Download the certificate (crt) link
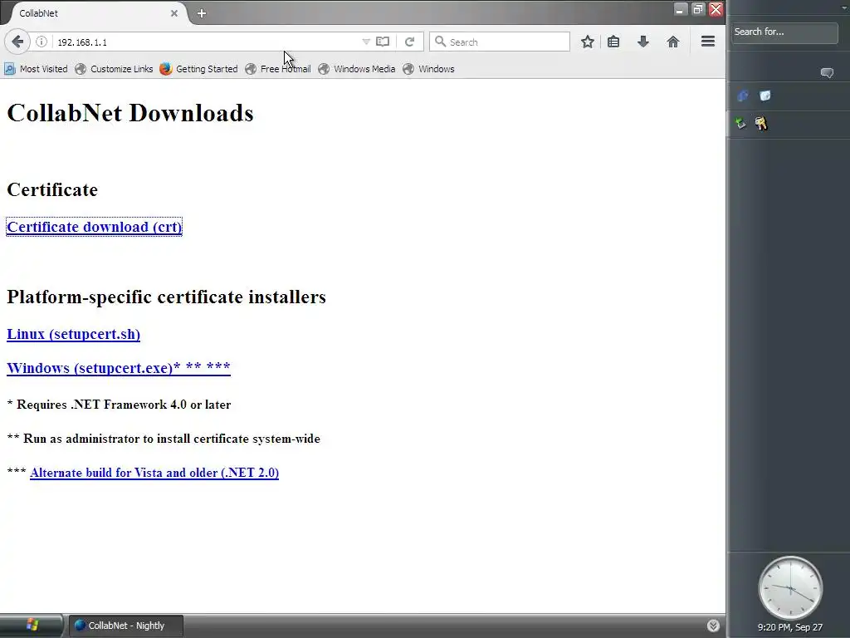The height and width of the screenshot is (638, 850). point(95,227)
